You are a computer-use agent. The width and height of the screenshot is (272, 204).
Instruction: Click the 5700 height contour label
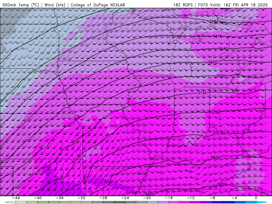[221, 76]
